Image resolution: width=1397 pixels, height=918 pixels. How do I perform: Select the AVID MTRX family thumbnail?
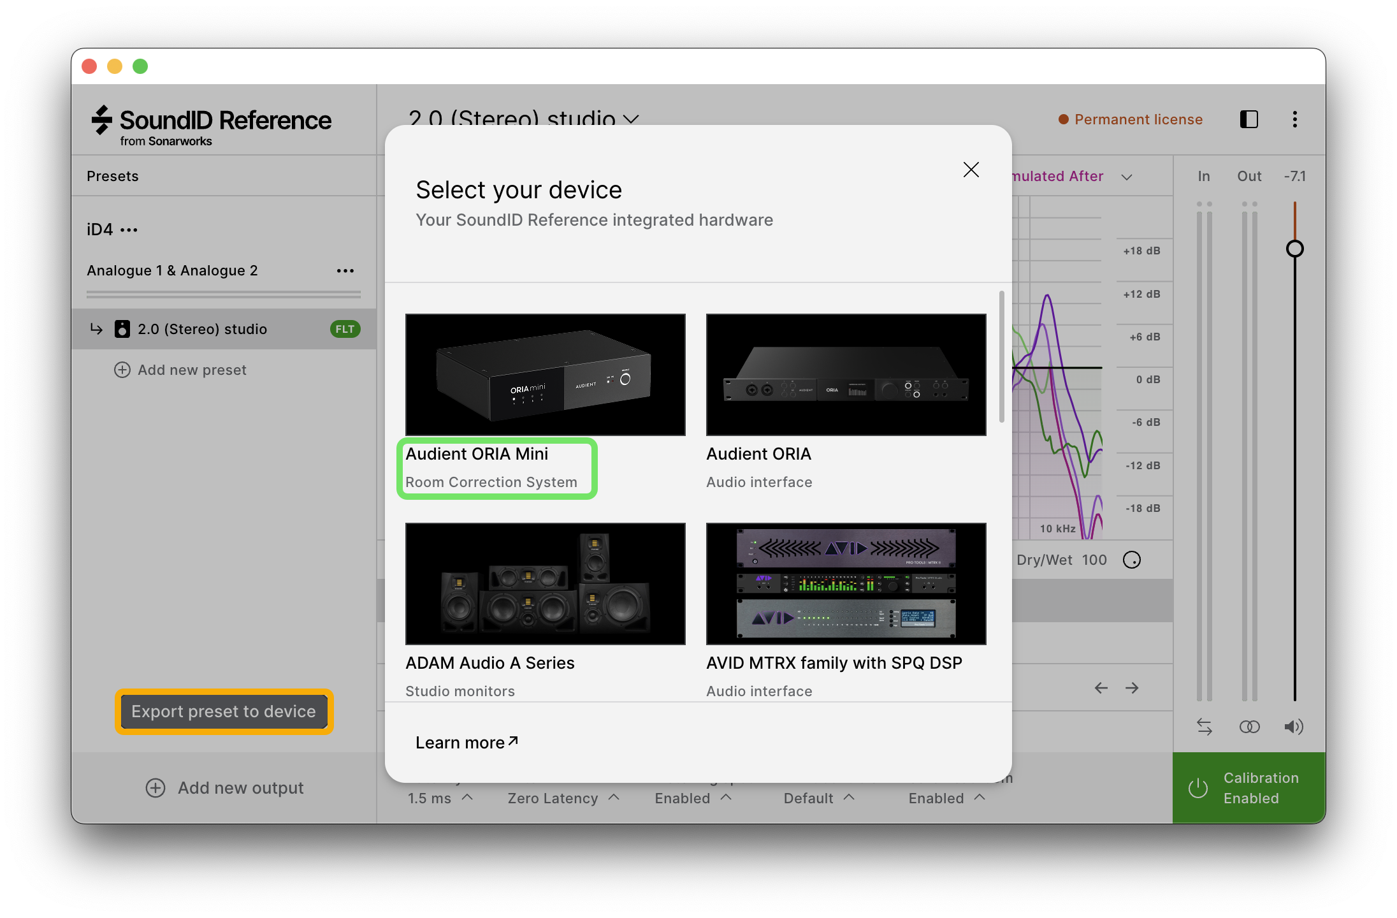[x=846, y=583]
